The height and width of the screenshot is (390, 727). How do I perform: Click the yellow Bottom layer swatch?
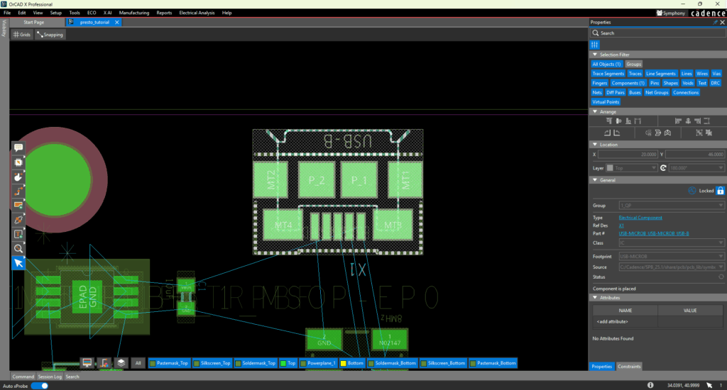pos(343,362)
